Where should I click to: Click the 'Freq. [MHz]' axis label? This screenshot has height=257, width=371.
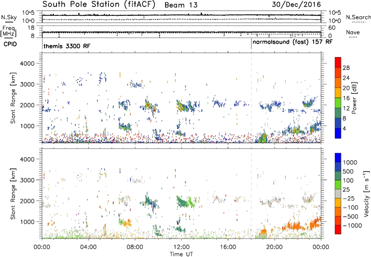tap(9, 32)
